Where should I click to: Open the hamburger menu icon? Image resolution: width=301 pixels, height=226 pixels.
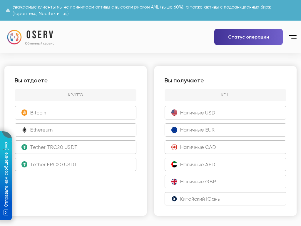tap(293, 37)
